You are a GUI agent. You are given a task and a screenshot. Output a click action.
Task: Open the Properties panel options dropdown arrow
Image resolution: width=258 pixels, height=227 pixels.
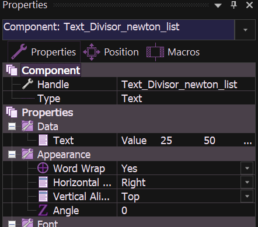click(x=218, y=5)
